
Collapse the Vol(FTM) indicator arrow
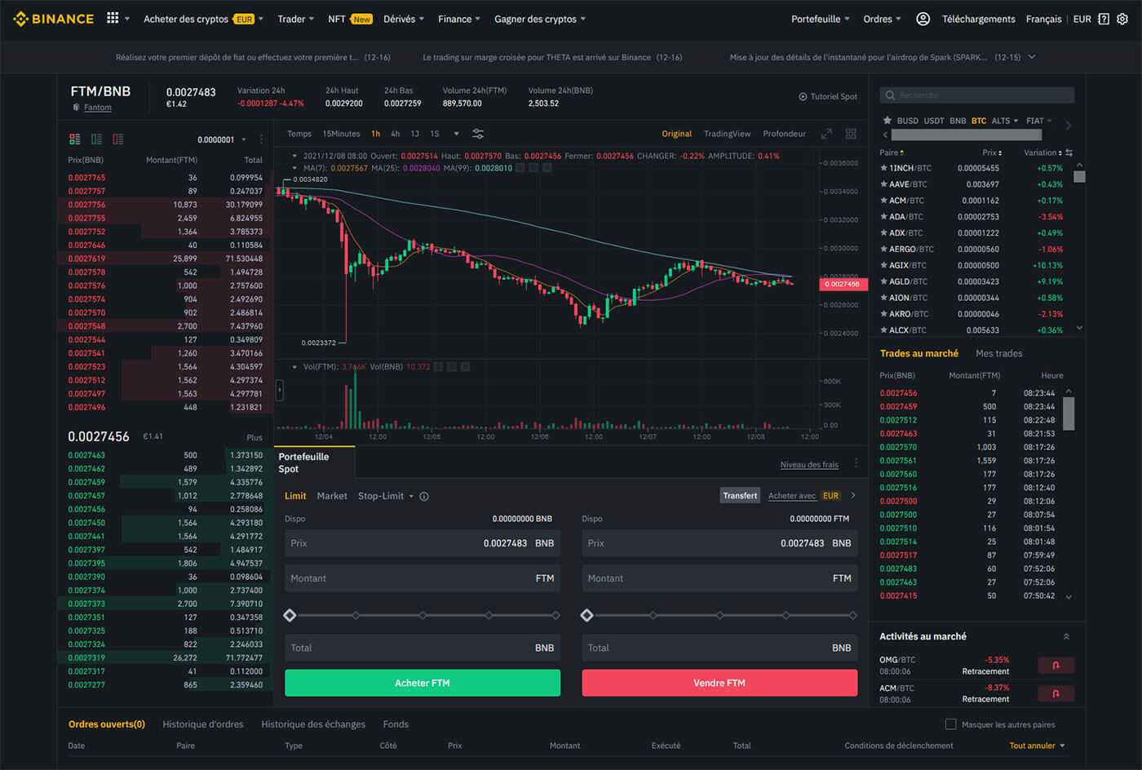[x=294, y=367]
